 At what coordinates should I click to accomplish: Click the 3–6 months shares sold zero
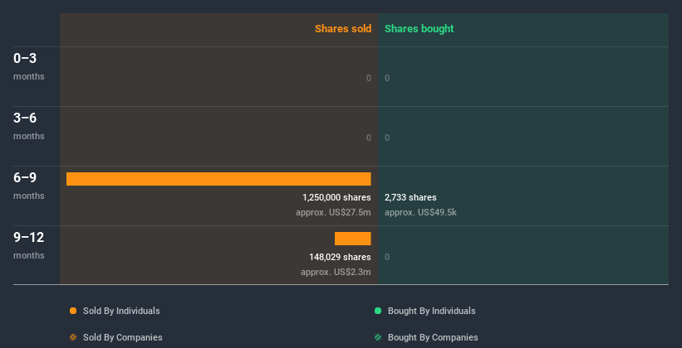369,138
